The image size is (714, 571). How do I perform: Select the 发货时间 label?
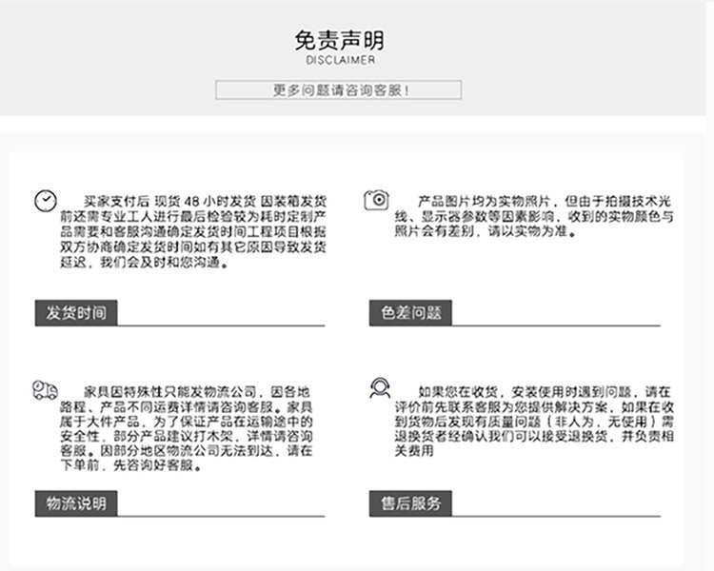click(x=76, y=313)
